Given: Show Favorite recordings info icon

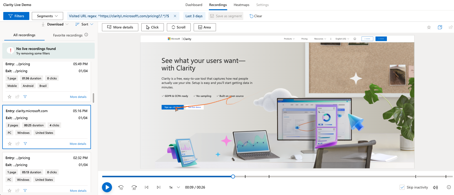Looking at the screenshot, I should click(x=86, y=35).
